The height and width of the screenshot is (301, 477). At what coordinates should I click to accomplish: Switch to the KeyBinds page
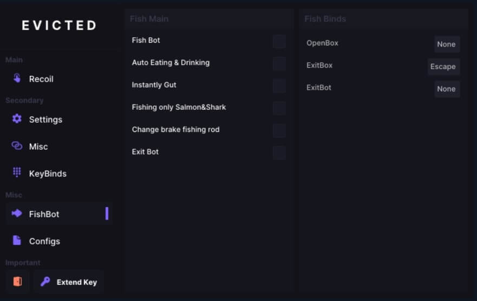click(48, 173)
